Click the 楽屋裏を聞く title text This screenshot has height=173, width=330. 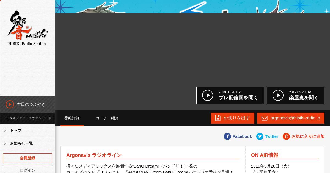pyautogui.click(x=304, y=98)
